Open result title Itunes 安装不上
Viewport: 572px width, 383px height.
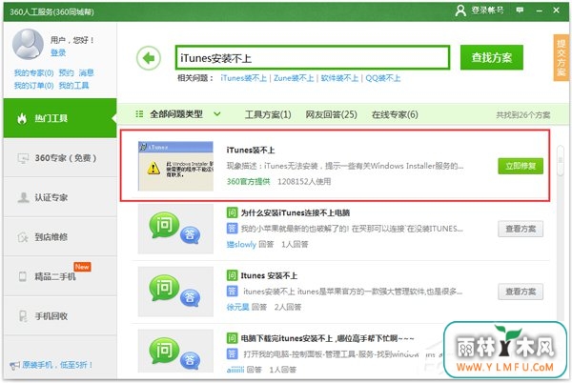(x=269, y=275)
